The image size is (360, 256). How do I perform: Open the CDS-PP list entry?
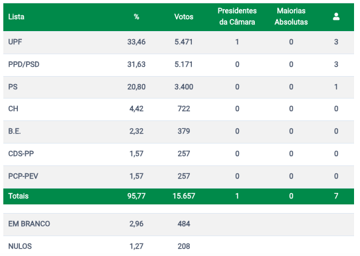pos(21,153)
